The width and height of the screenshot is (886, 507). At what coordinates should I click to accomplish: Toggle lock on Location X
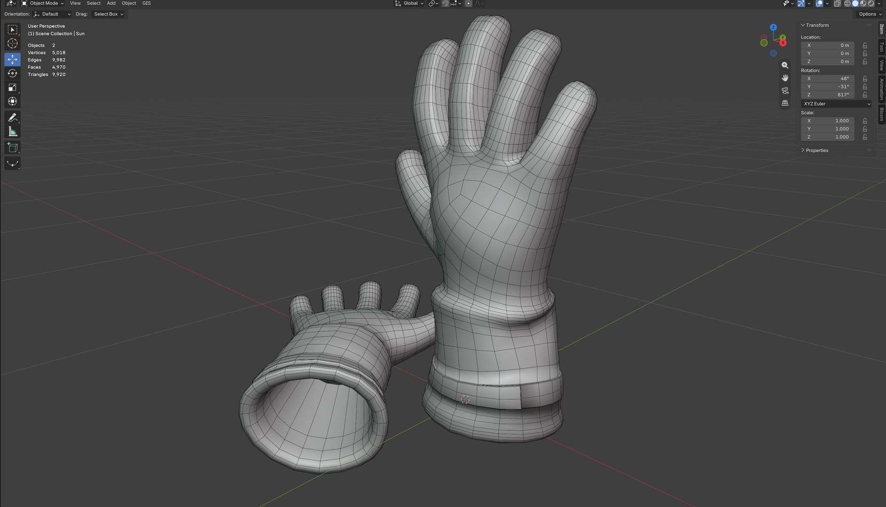click(865, 46)
